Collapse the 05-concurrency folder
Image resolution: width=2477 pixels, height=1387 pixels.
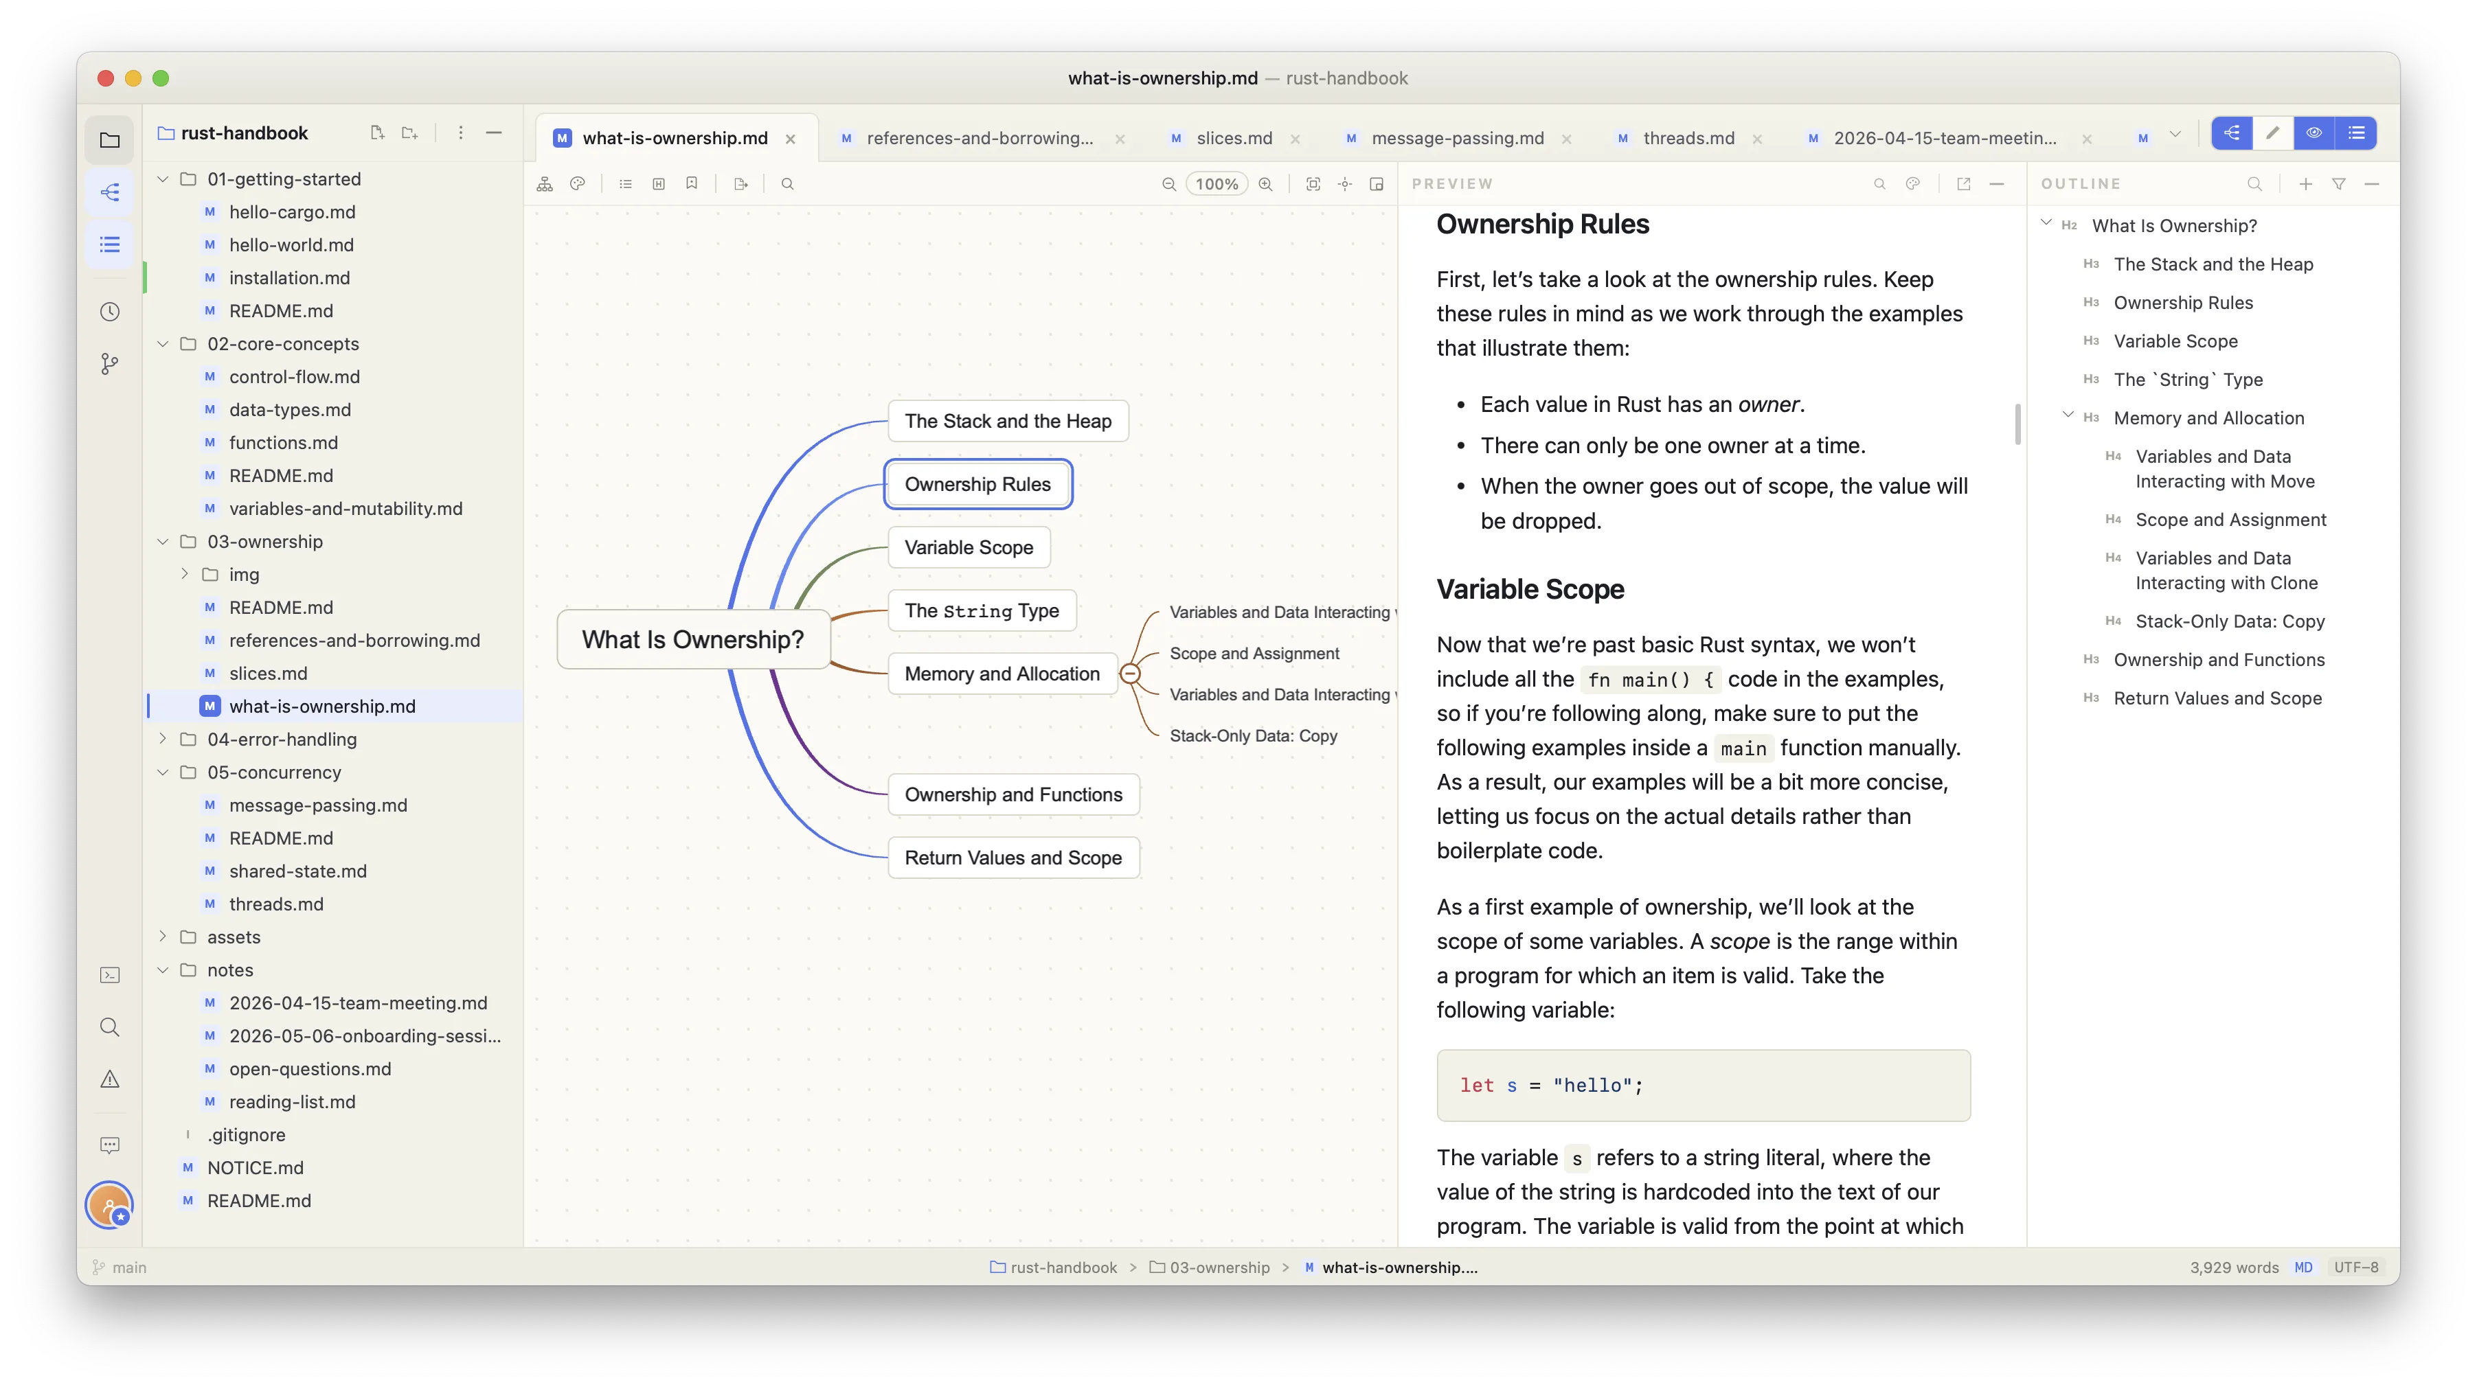pyautogui.click(x=163, y=772)
